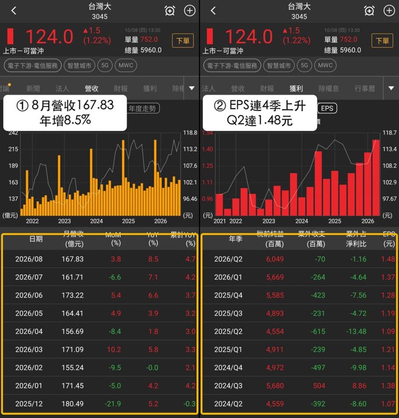Select 2026/Q1 earnings row
Viewport: 399px width, 418px height.
click(x=299, y=277)
